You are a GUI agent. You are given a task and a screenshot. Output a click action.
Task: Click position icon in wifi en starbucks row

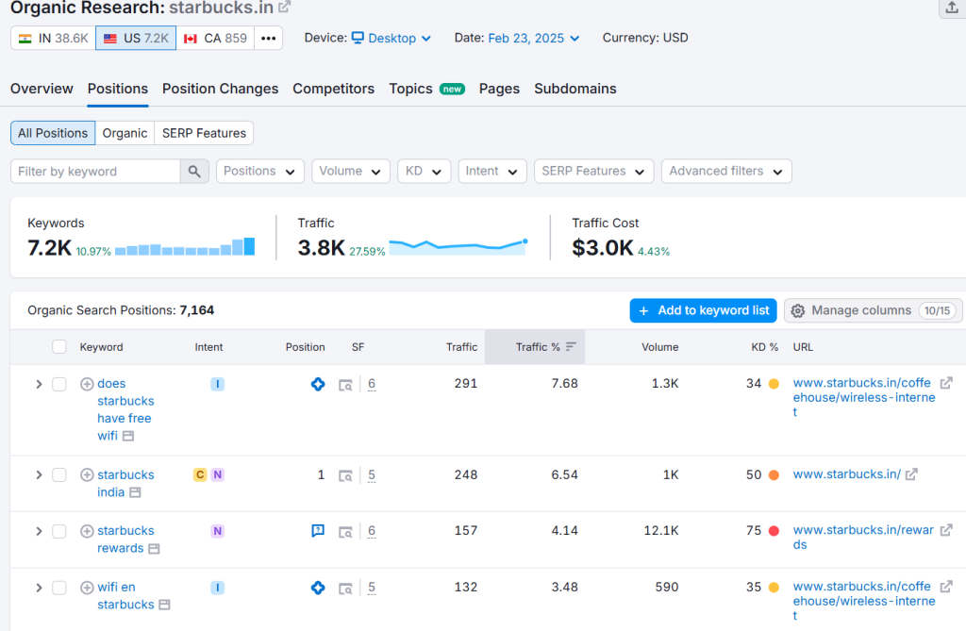(318, 588)
